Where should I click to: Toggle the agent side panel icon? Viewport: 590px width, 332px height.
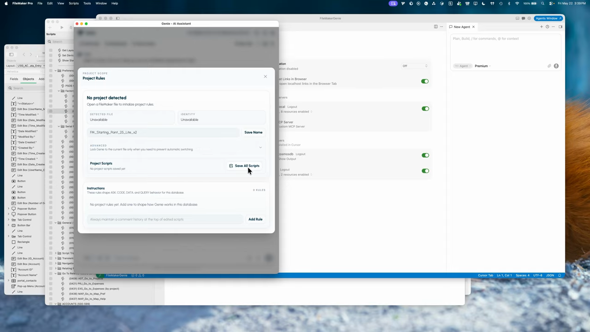[x=560, y=27]
